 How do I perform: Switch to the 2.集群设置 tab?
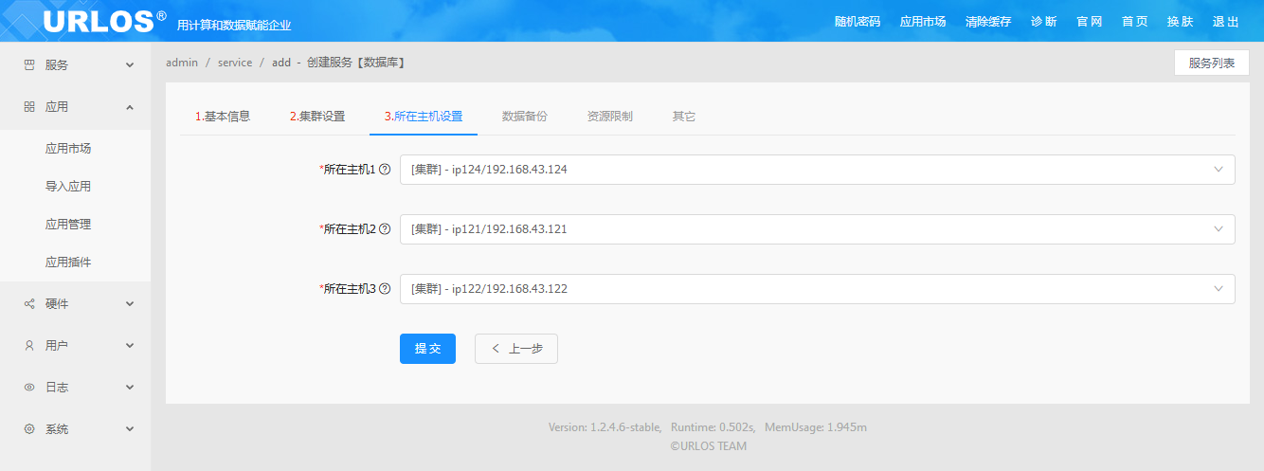tap(317, 117)
